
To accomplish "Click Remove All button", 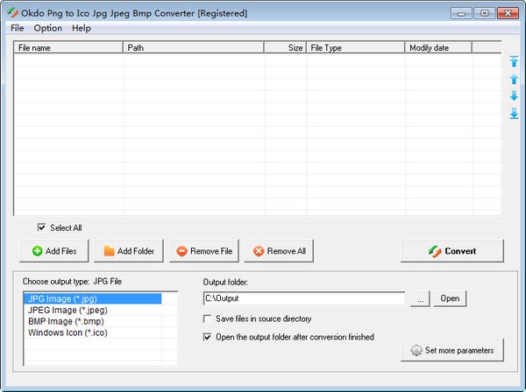I will click(280, 251).
